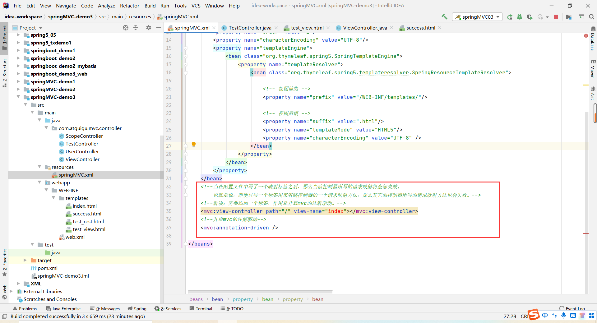
Task: Click the Build project hammer icon
Action: click(x=444, y=17)
